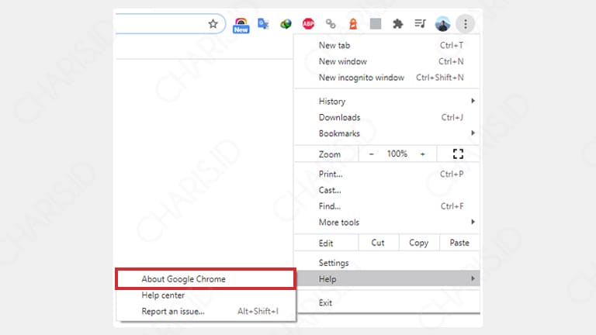Image resolution: width=596 pixels, height=335 pixels.
Task: Click the 100% zoom level value
Action: coord(397,154)
